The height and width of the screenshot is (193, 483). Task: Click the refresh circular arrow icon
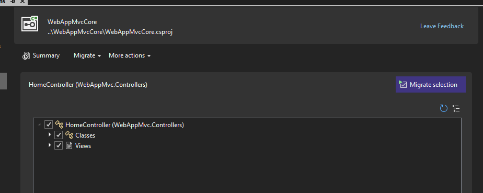click(x=444, y=108)
